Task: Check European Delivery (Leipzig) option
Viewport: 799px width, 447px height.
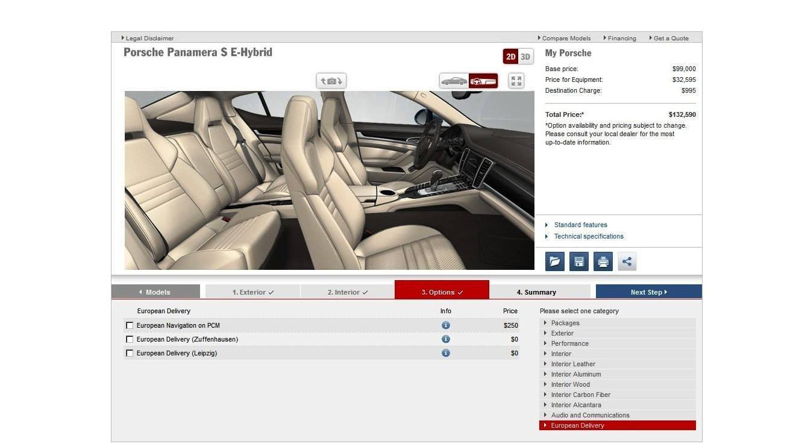Action: pos(130,353)
